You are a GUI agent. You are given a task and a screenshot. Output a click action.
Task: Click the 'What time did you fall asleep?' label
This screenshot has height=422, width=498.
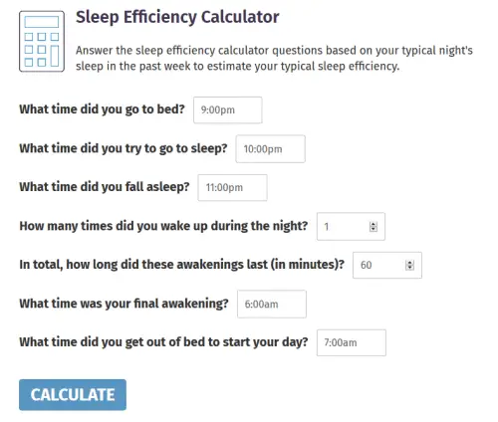pos(105,187)
